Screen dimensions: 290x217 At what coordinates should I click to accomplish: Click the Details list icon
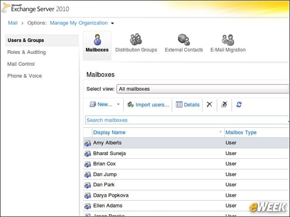click(179, 104)
